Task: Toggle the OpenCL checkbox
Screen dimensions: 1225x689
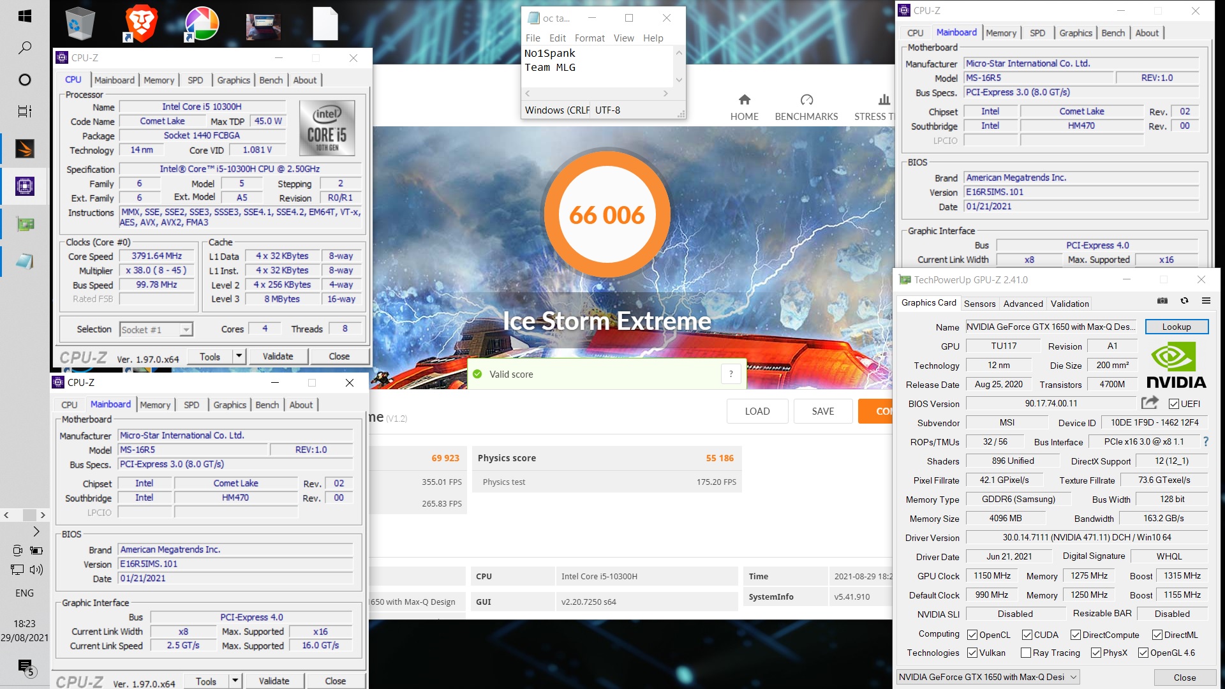Action: 972,635
